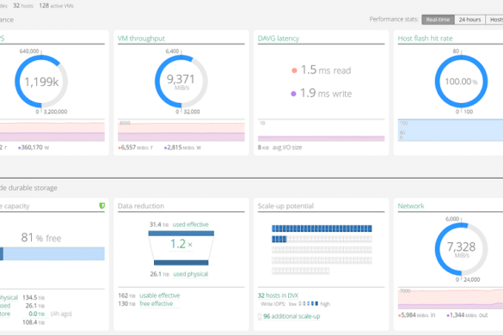Click the Write IOPS low-high indicator

[x=296, y=304]
